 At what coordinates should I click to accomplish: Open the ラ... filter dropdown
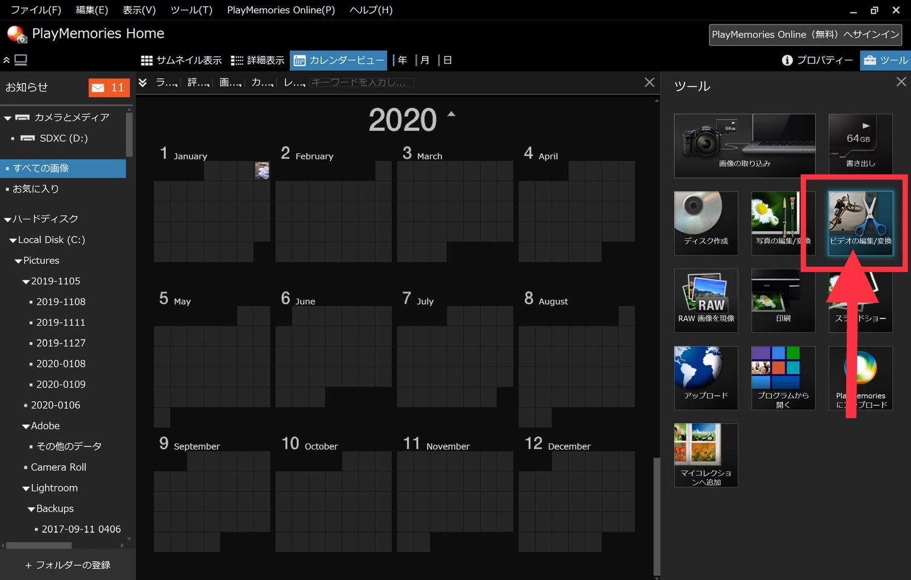tap(166, 83)
